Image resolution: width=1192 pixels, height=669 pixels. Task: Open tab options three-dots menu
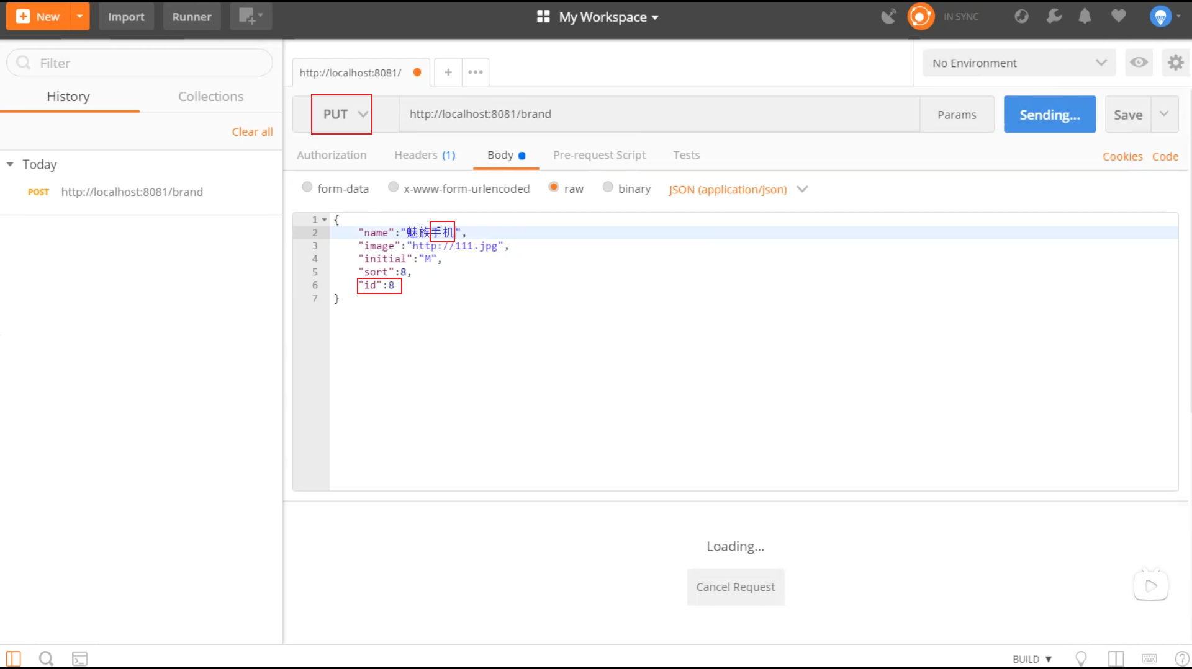coord(476,73)
